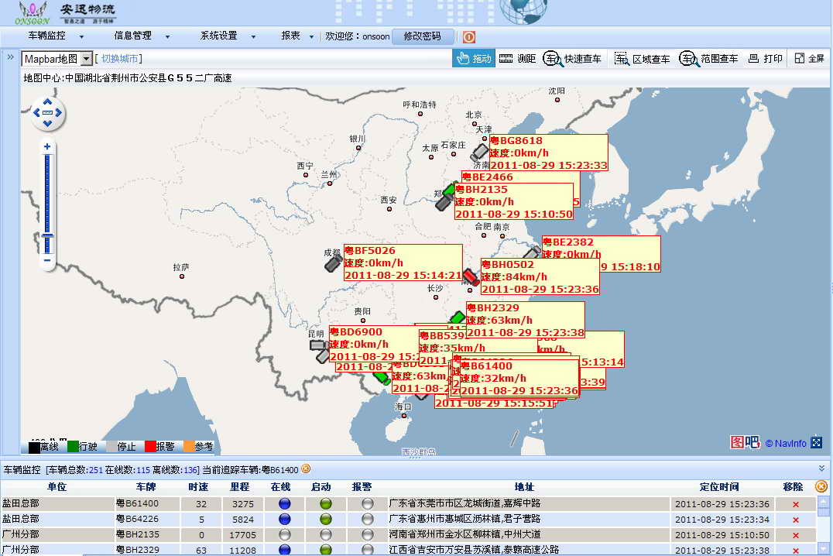Open the 车辆监控 menu
833x556 pixels.
pyautogui.click(x=56, y=36)
